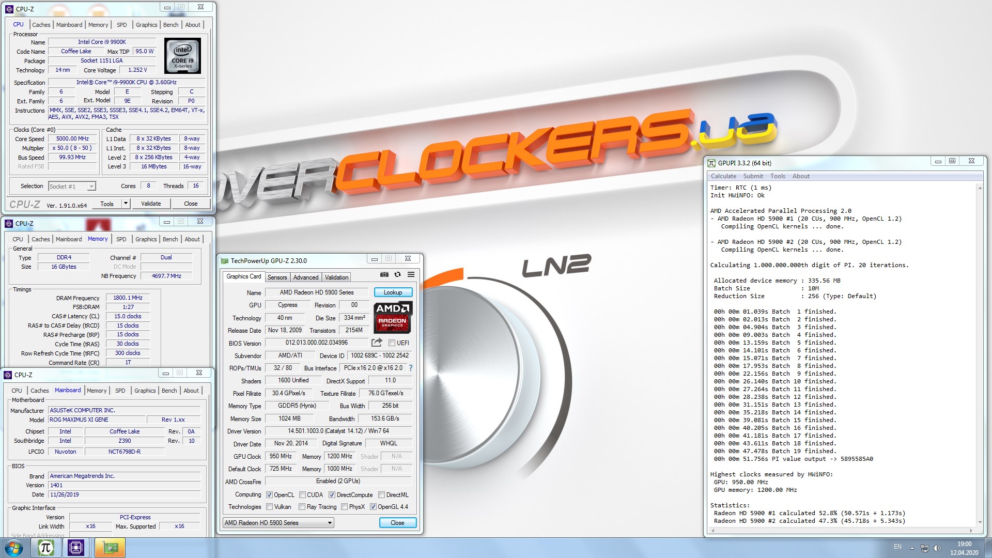Open the GPUPI Submit menu
The width and height of the screenshot is (992, 558).
point(753,176)
